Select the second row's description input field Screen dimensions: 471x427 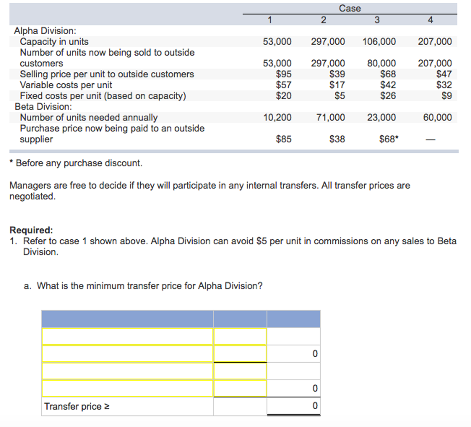coord(128,354)
